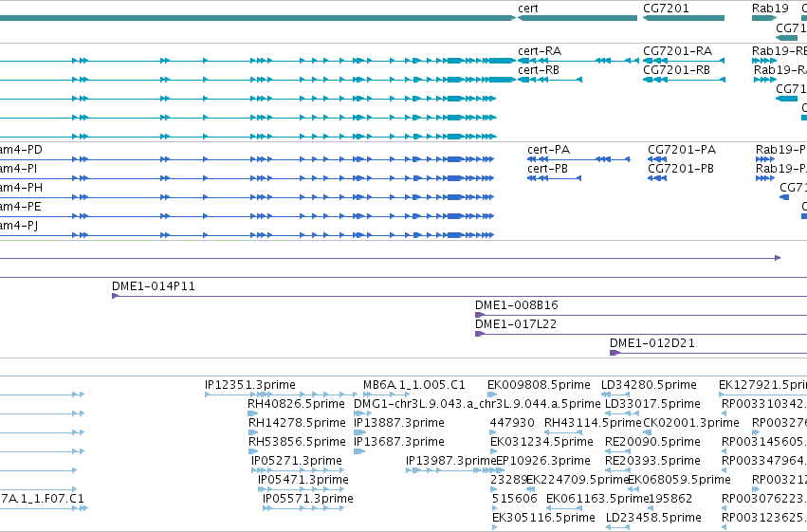The height and width of the screenshot is (532, 807).
Task: Open the LD23458.5prime EST label
Action: click(x=653, y=518)
